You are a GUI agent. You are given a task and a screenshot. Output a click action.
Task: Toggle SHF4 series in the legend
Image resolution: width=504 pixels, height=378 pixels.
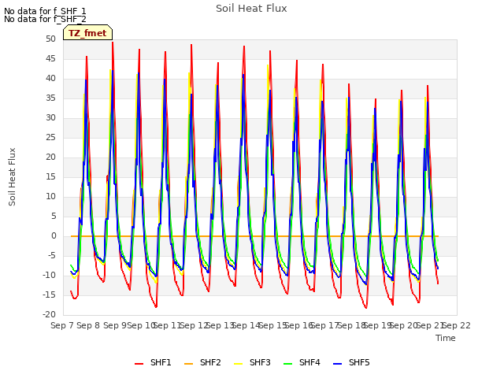[x=302, y=362]
